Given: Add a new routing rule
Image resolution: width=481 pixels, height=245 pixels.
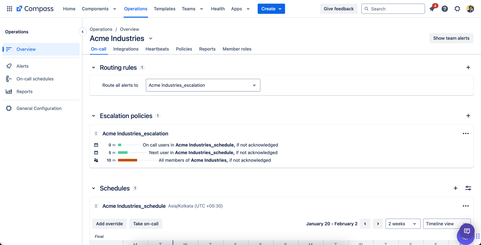Looking at the screenshot, I should coord(468,67).
